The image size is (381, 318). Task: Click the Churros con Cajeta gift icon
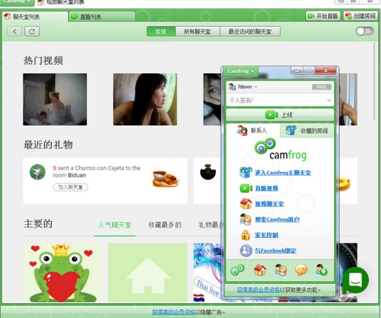pos(166,179)
